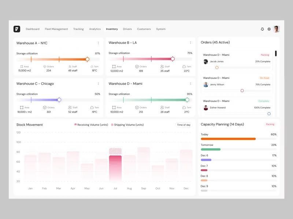Click Warehouse B storage utilization slider handle
Screen dimensions: 293x219
click(x=173, y=59)
